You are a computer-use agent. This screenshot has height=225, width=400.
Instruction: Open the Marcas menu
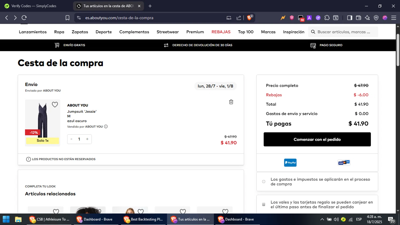click(268, 32)
